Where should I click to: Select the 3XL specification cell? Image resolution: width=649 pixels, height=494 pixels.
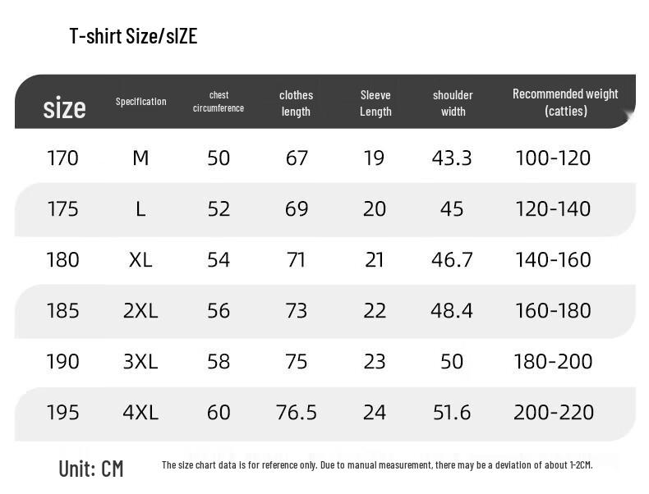coord(140,362)
